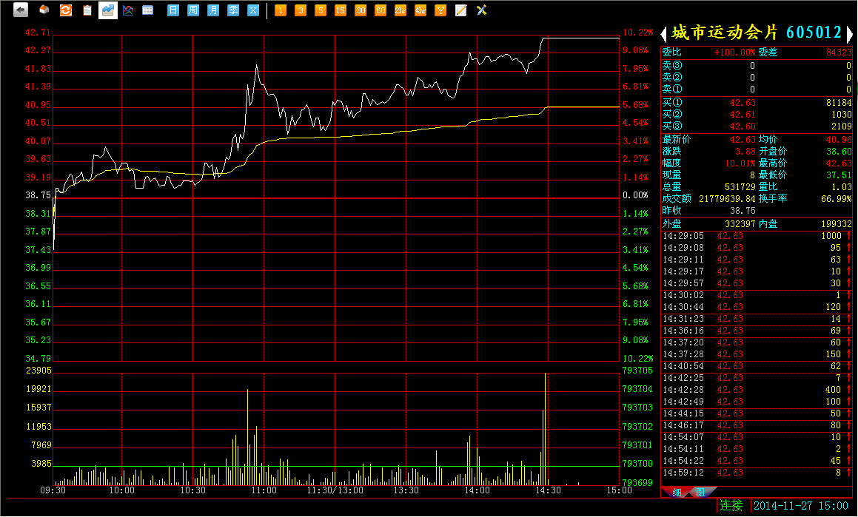The width and height of the screenshot is (858, 517).
Task: Click the 委比 value +100.00%
Action: tap(734, 53)
